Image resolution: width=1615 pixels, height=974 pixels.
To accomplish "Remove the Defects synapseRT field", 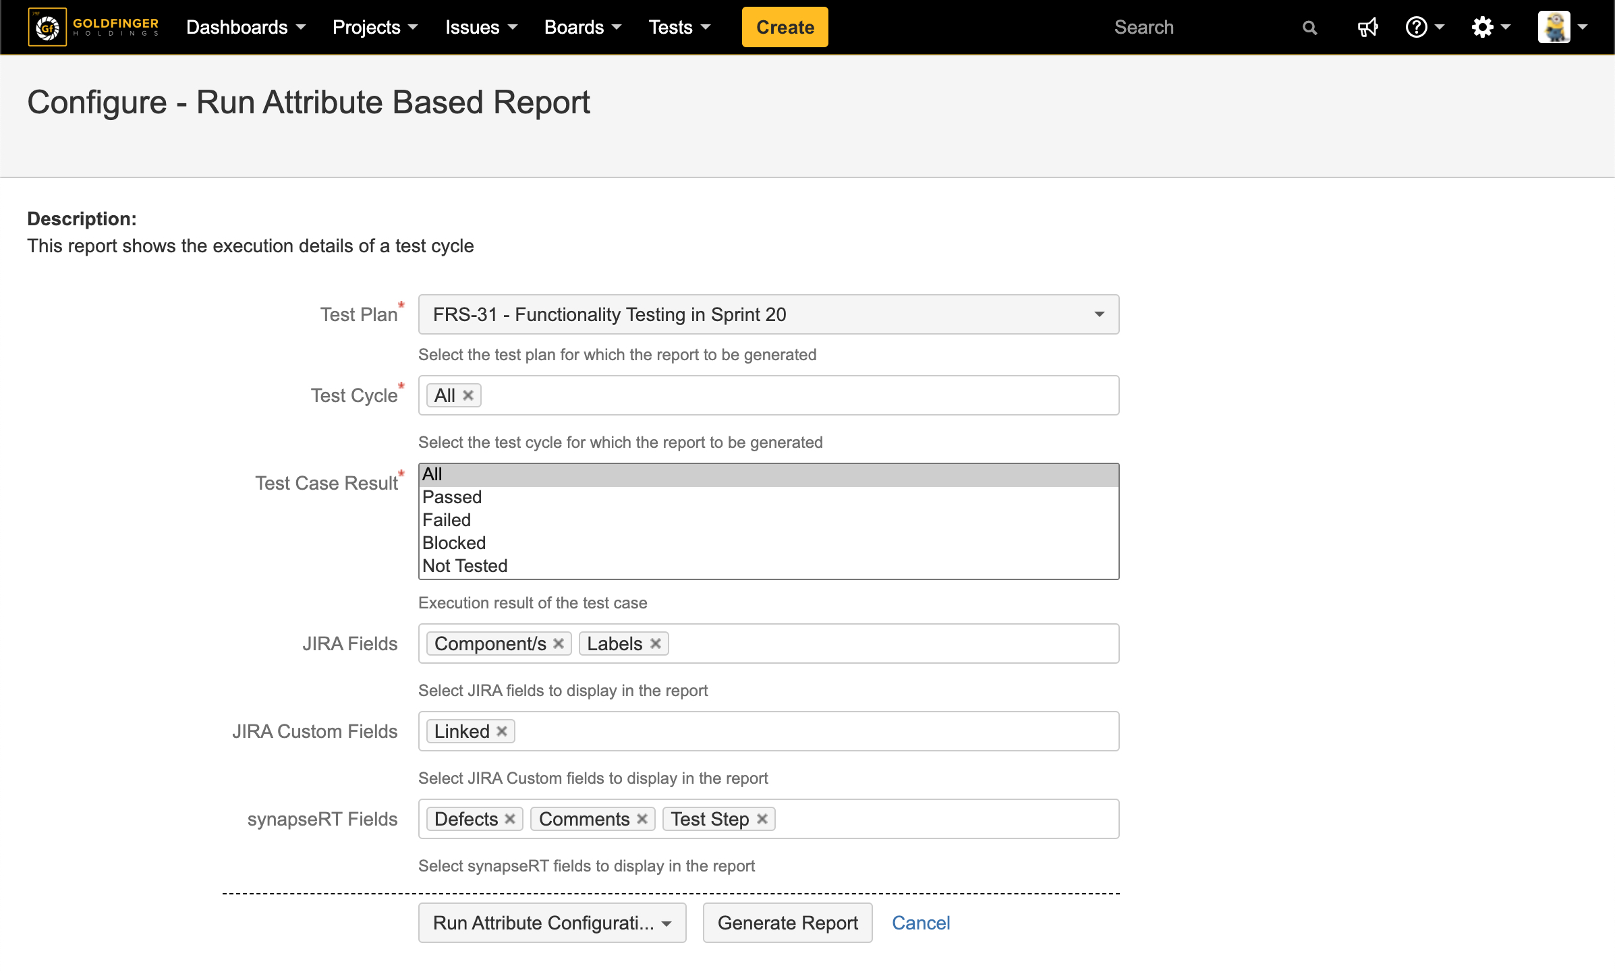I will point(510,819).
